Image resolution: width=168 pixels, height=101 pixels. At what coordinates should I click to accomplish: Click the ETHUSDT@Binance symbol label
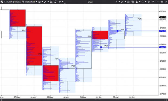point(13,2)
